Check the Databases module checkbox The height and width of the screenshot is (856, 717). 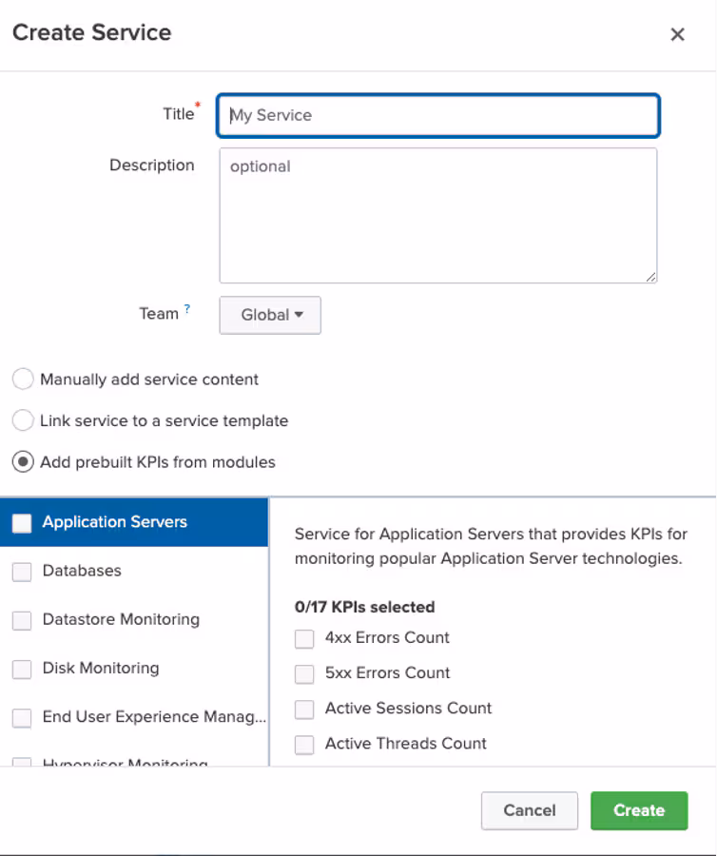[22, 572]
